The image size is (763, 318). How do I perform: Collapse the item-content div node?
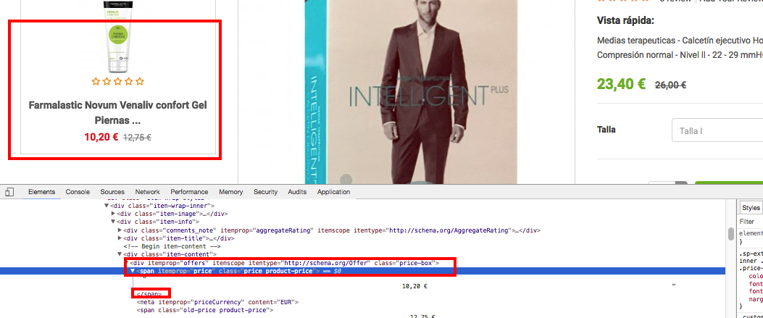coord(120,254)
